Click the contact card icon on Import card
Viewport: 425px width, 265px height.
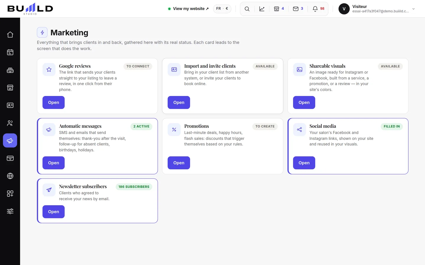point(174,69)
